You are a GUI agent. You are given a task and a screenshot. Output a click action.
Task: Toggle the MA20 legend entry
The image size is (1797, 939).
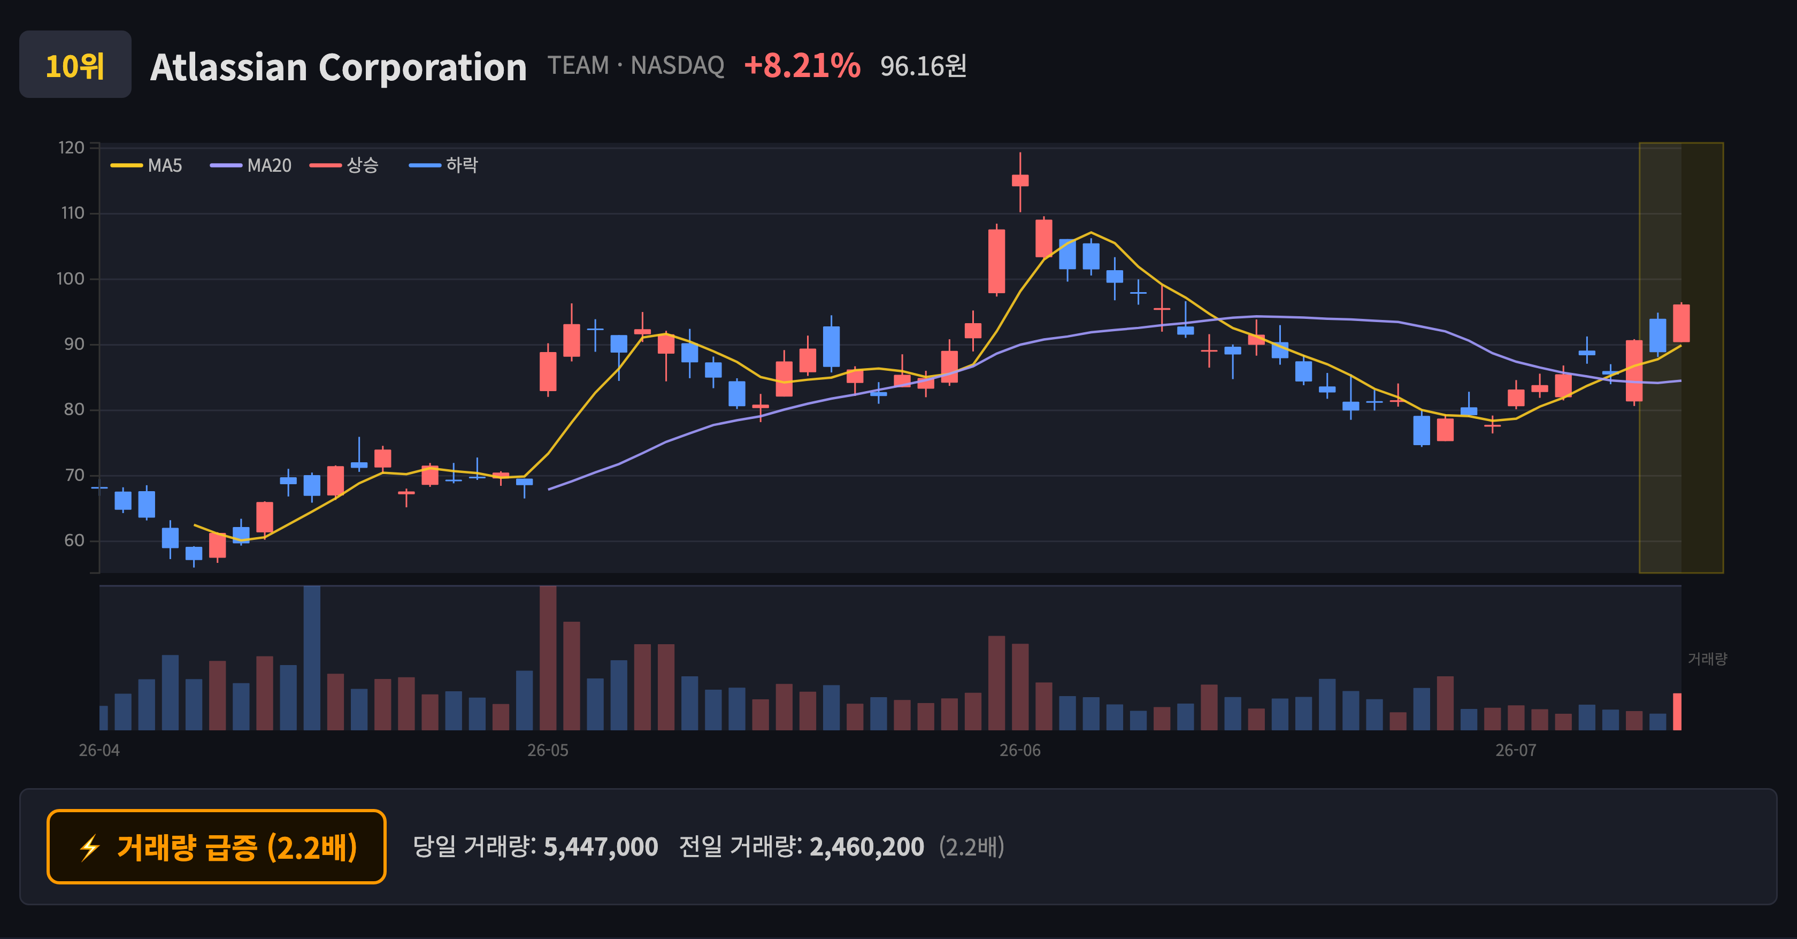point(251,165)
